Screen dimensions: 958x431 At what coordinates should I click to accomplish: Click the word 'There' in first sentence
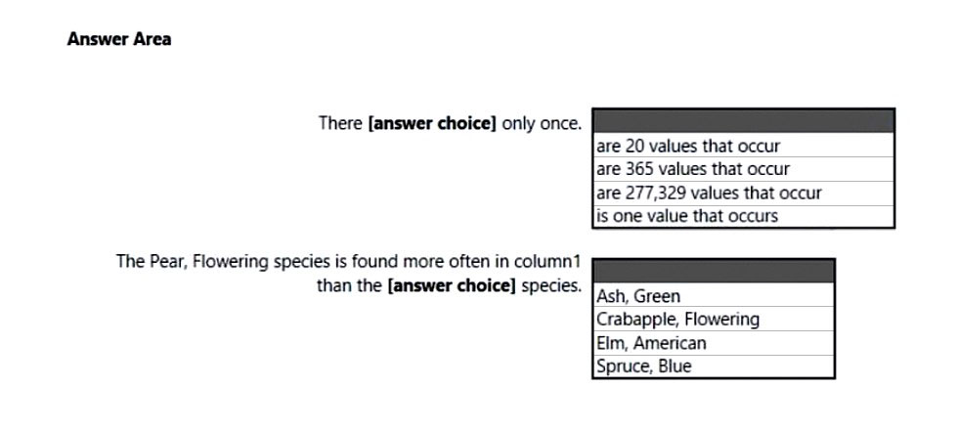pos(340,123)
